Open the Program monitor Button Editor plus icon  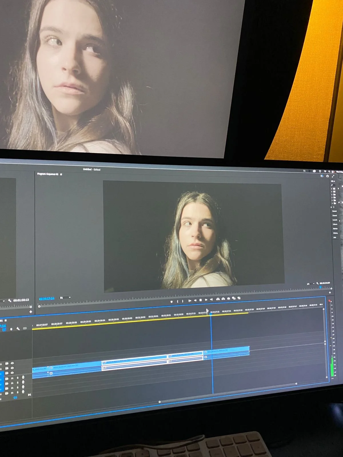[330, 292]
